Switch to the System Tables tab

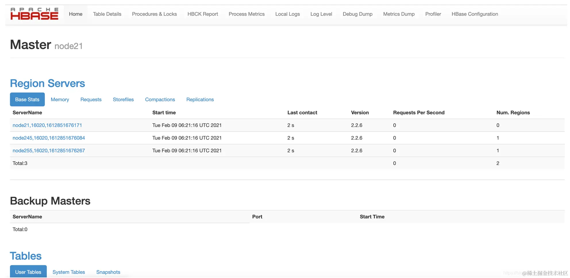click(69, 272)
